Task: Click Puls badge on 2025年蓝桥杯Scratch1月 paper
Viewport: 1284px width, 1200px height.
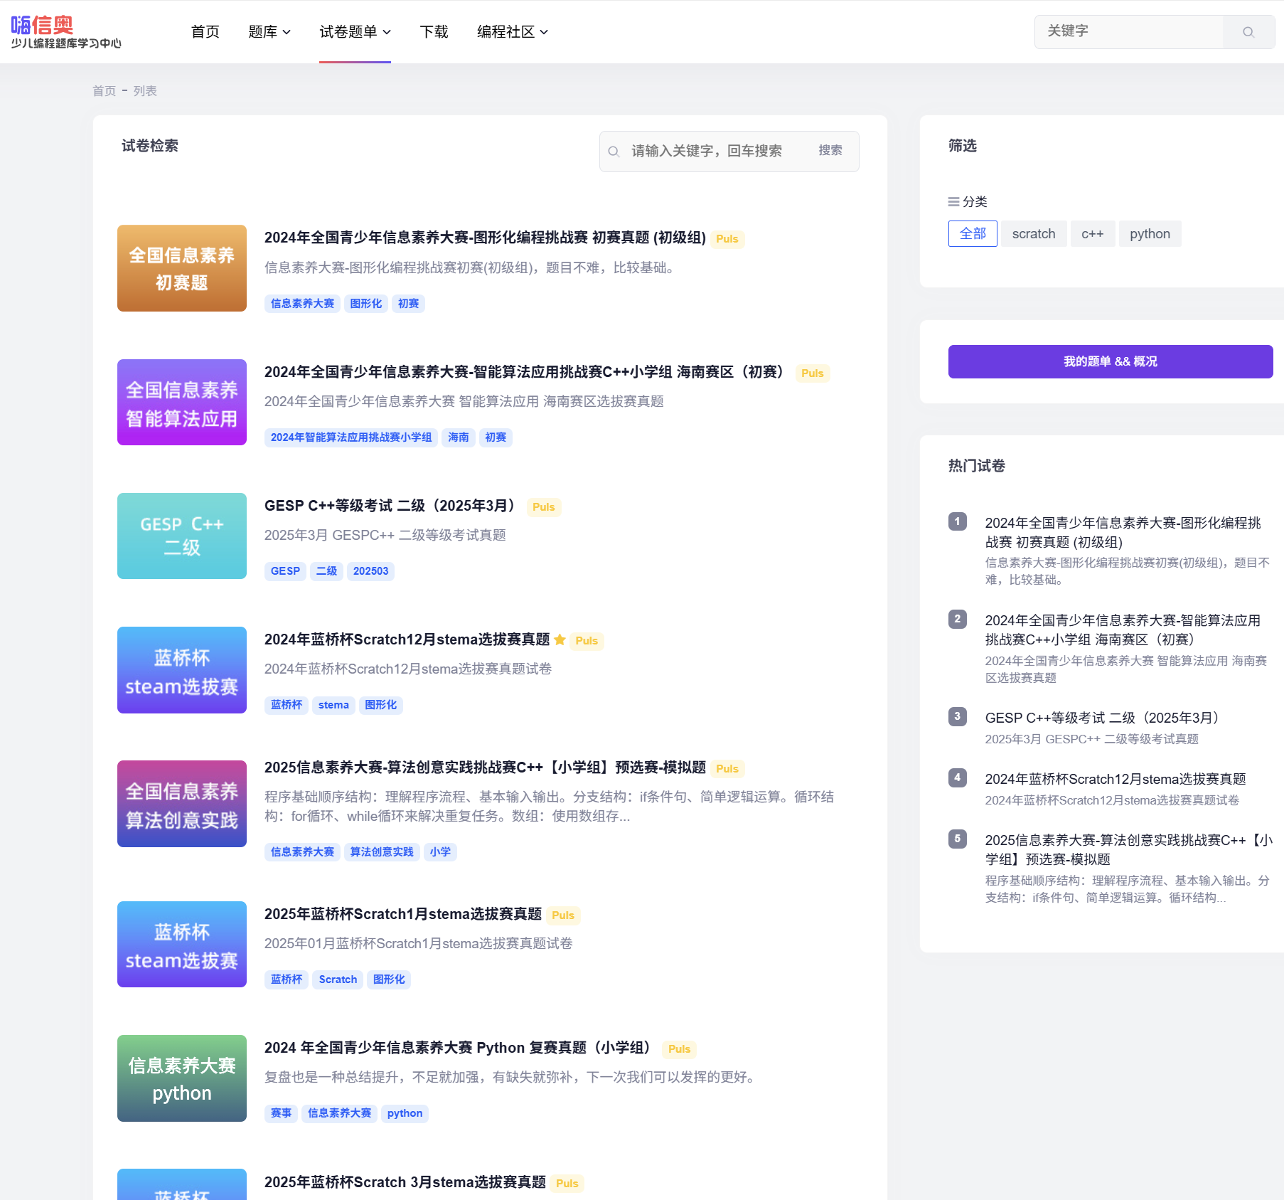Action: 562,915
